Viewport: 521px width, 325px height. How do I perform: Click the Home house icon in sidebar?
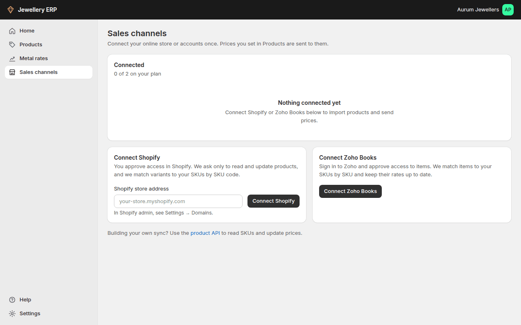tap(12, 31)
